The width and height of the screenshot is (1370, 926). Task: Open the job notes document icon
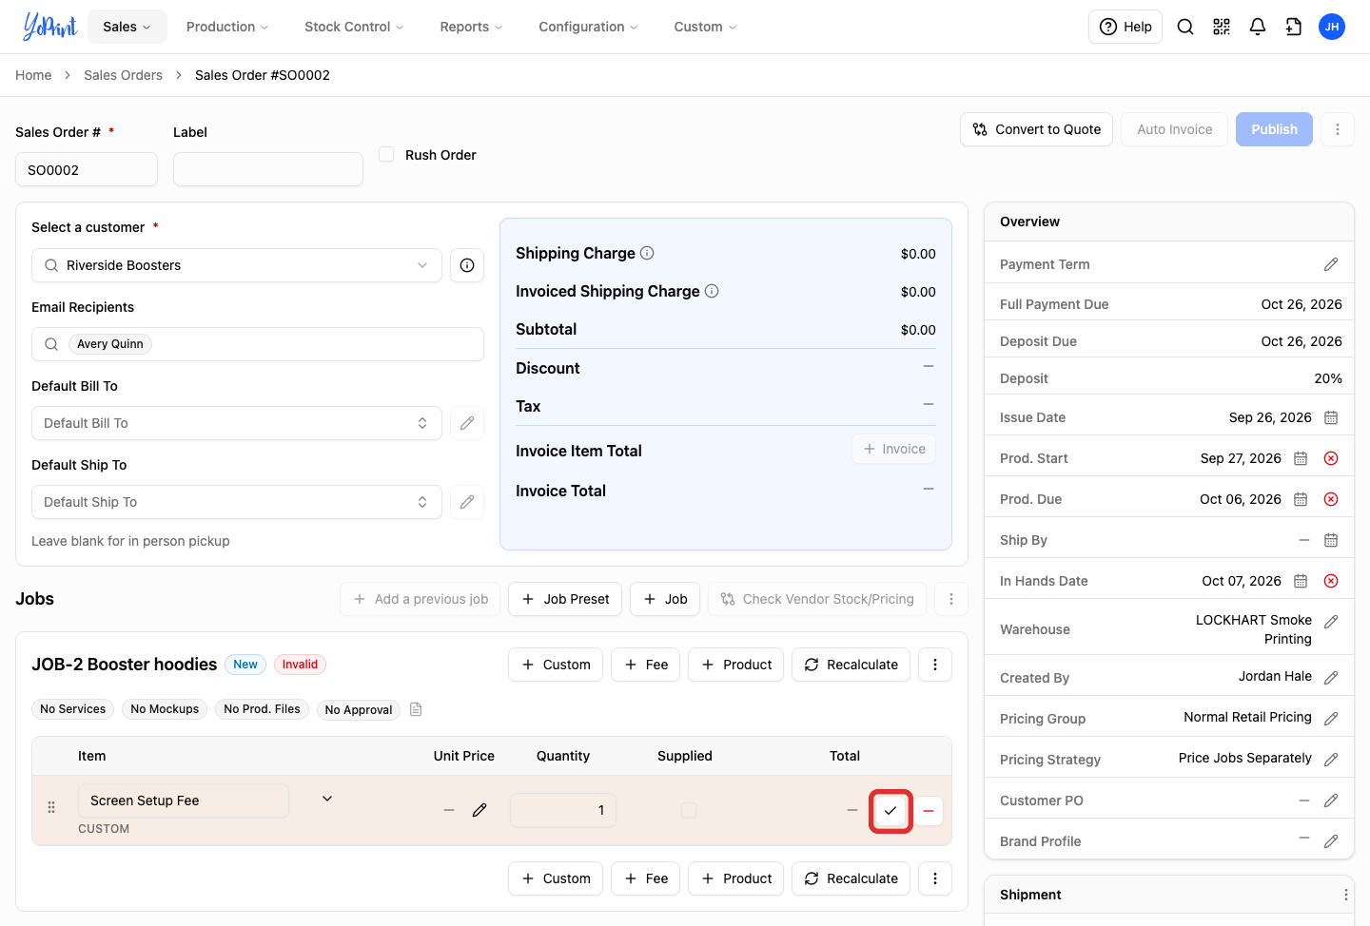(416, 709)
